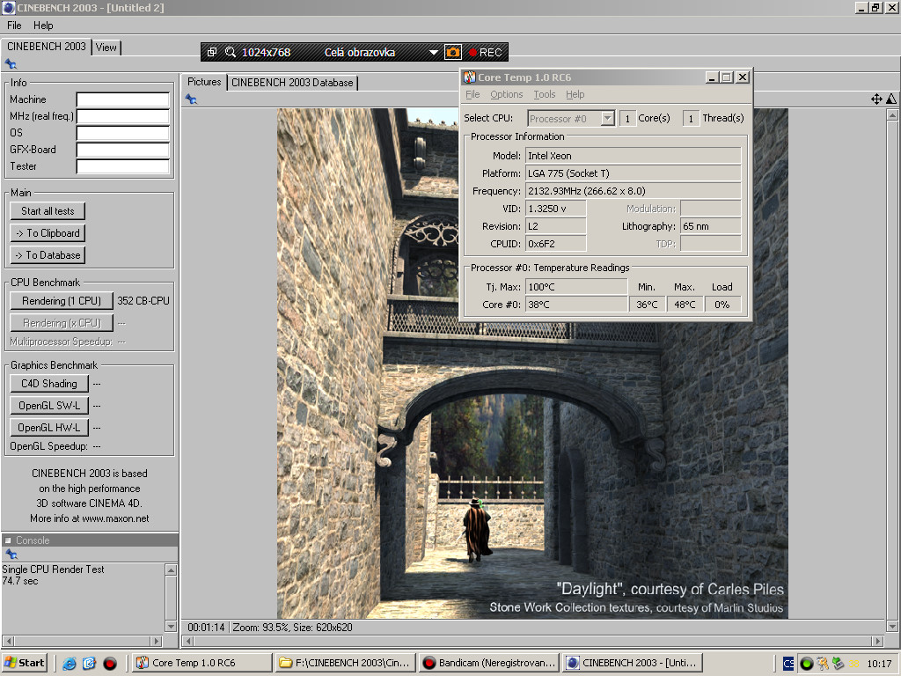Click the CS language tray indicator
This screenshot has height=676, width=901.
788,664
